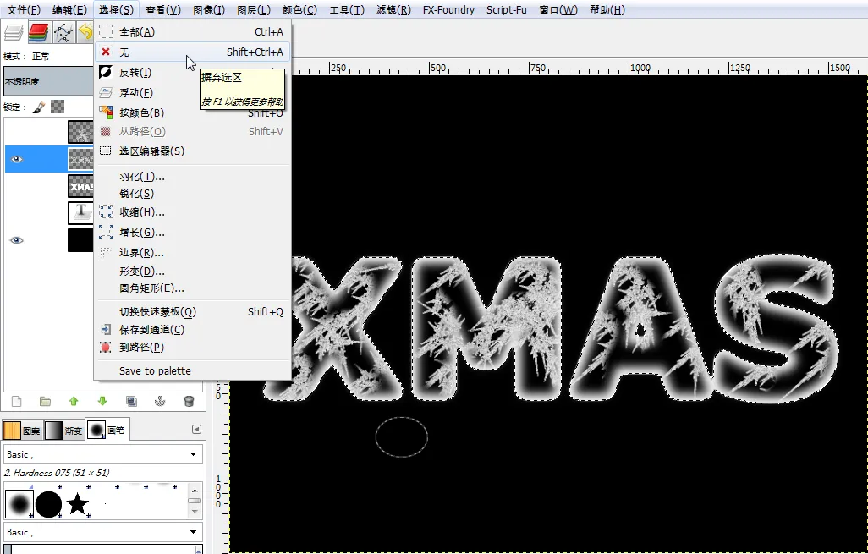Choose 收缩(H)... shrink selection
This screenshot has height=554, width=868.
pos(192,212)
